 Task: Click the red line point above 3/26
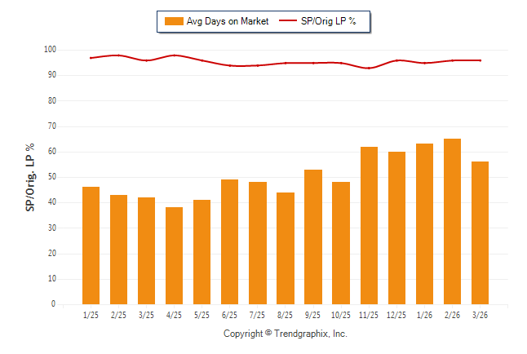point(480,60)
